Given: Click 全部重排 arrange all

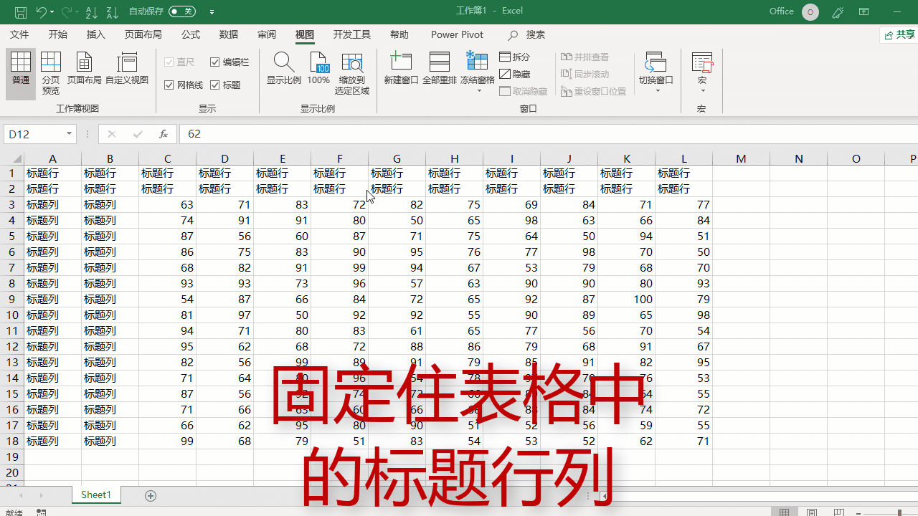Looking at the screenshot, I should point(440,70).
